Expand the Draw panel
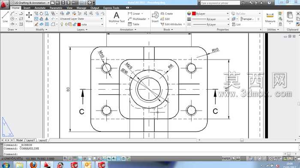This screenshot has width=300, height=168. click(12, 30)
